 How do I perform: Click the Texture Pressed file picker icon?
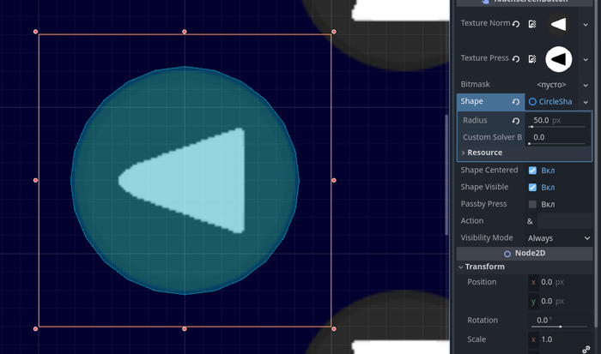point(532,58)
